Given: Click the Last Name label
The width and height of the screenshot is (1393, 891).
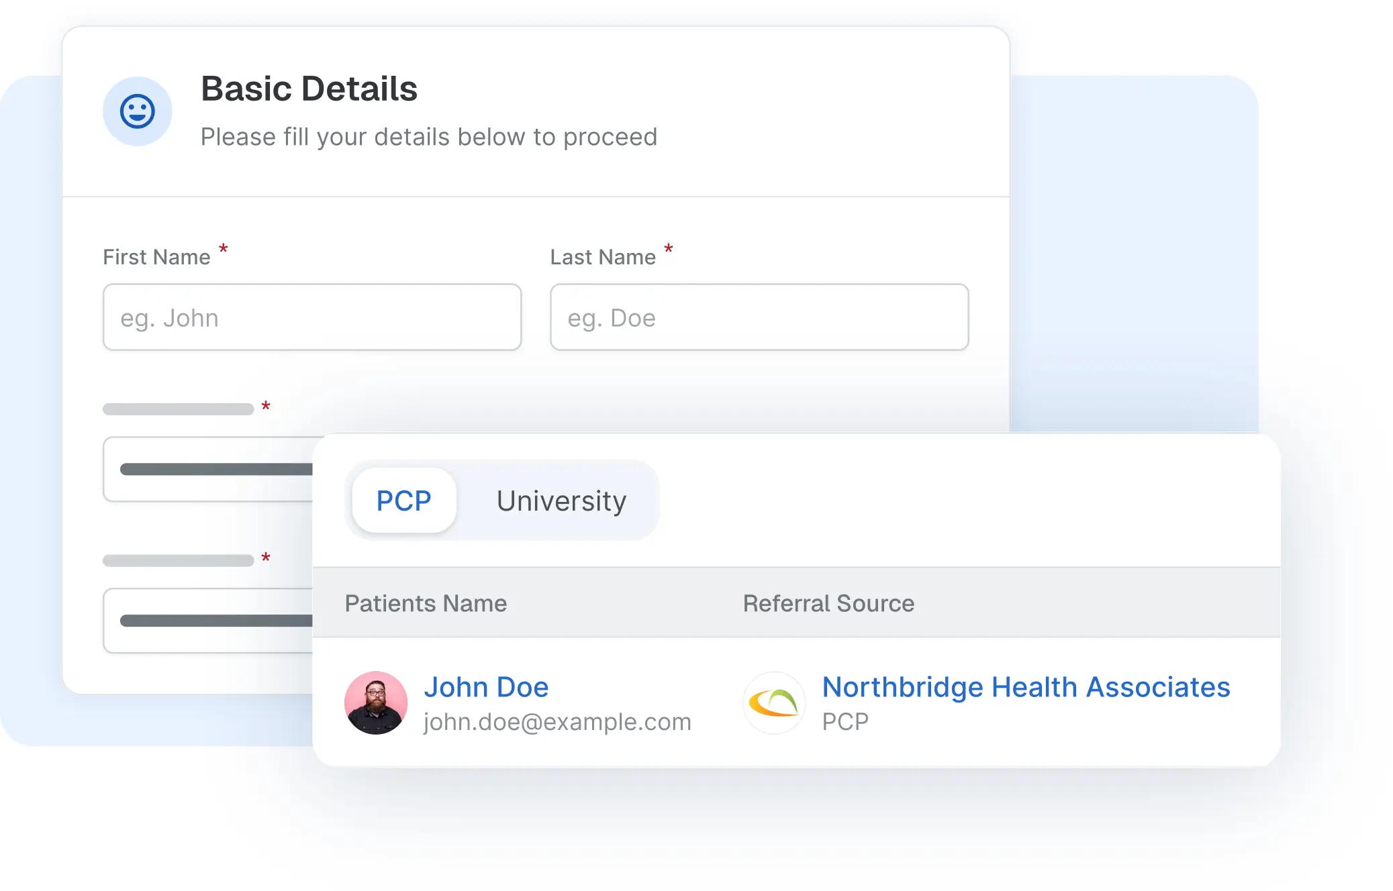Looking at the screenshot, I should tap(603, 257).
